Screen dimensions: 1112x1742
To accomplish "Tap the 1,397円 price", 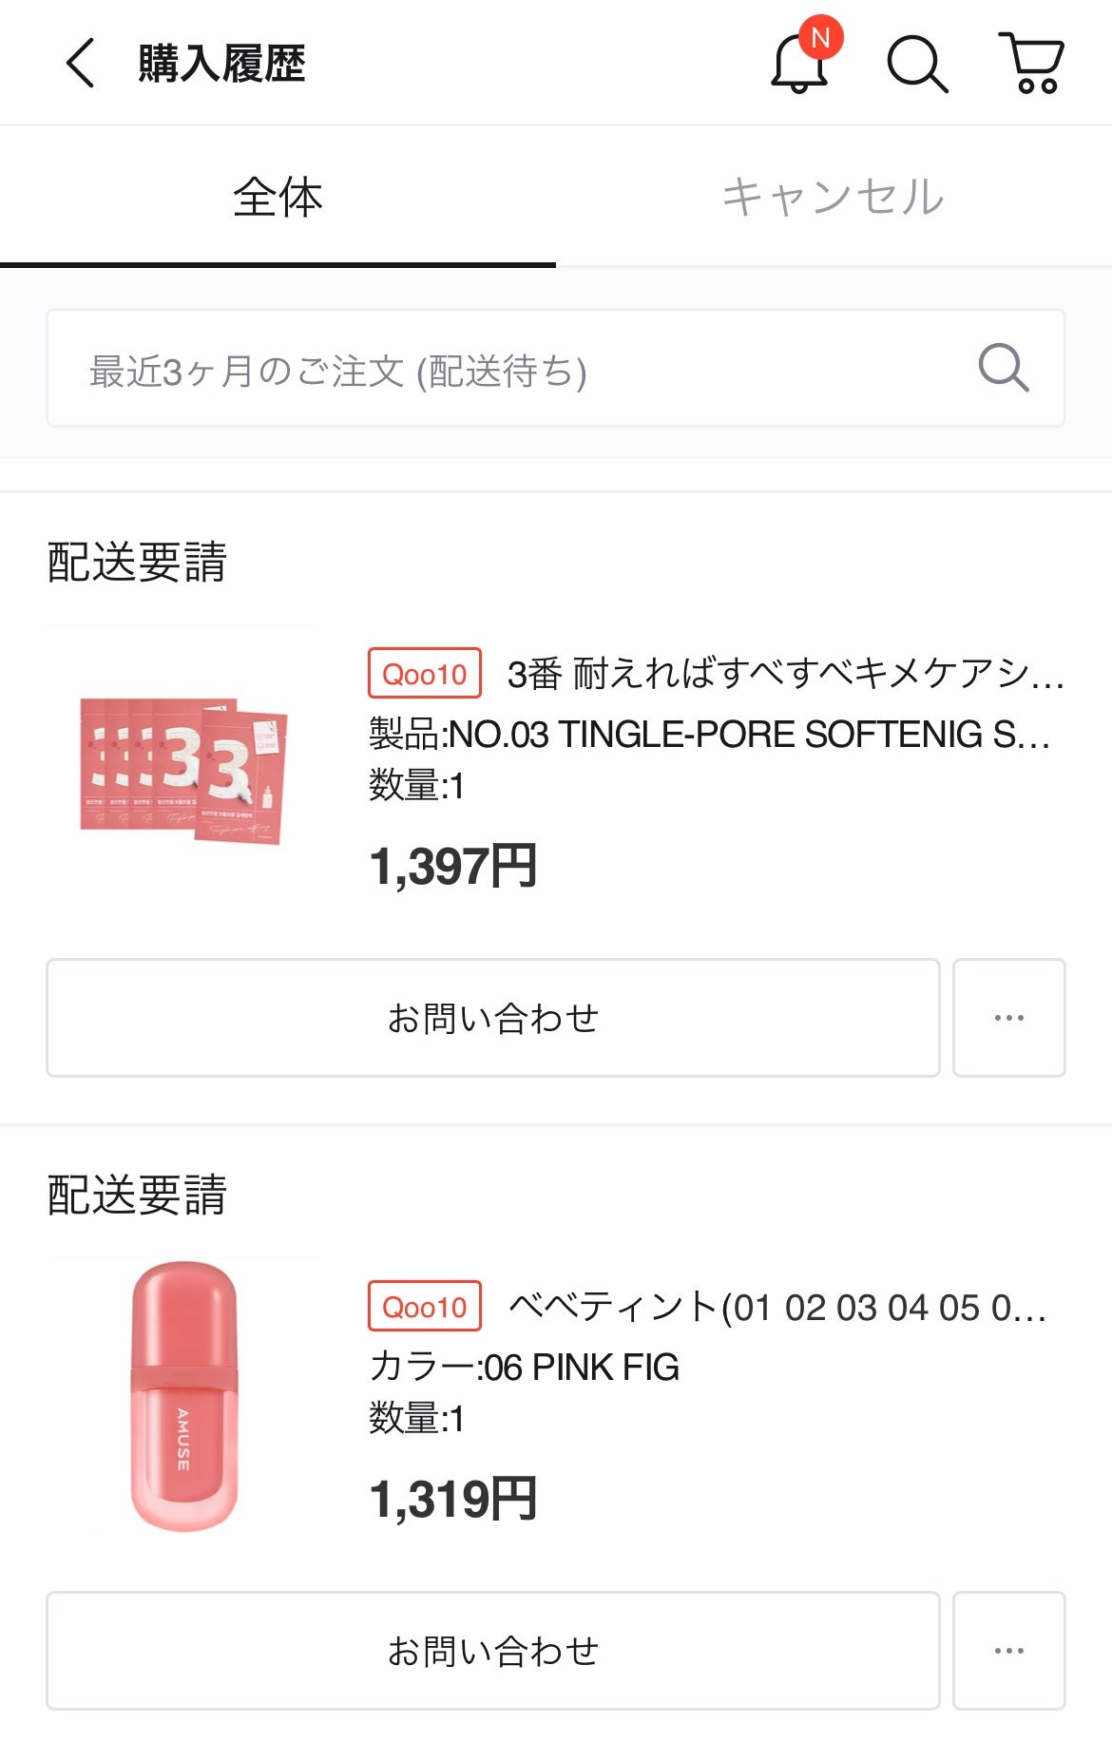I will pyautogui.click(x=453, y=866).
